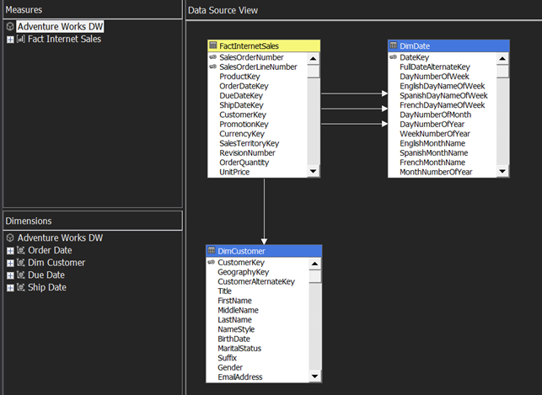The image size is (542, 395).
Task: Click the up arrow of DimDate scrollbar
Action: point(502,58)
